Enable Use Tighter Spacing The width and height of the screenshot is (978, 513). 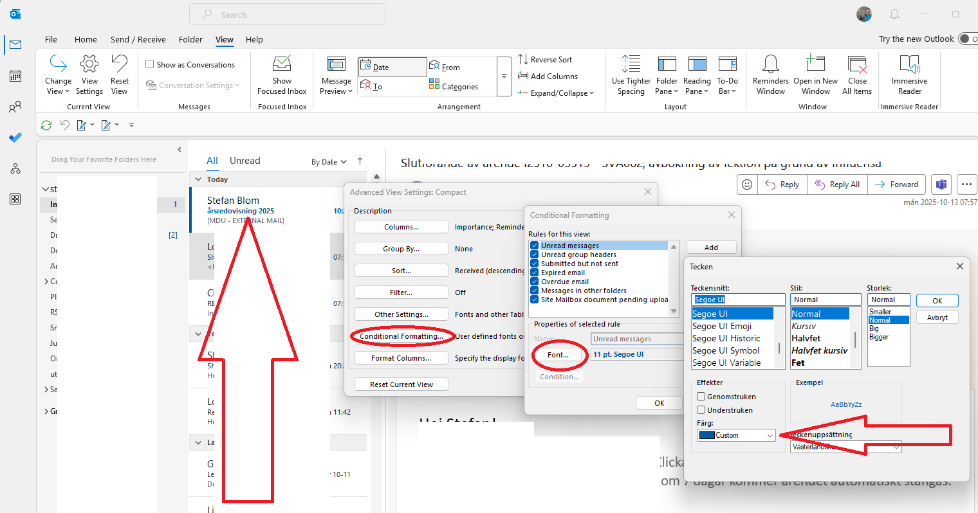click(x=631, y=74)
